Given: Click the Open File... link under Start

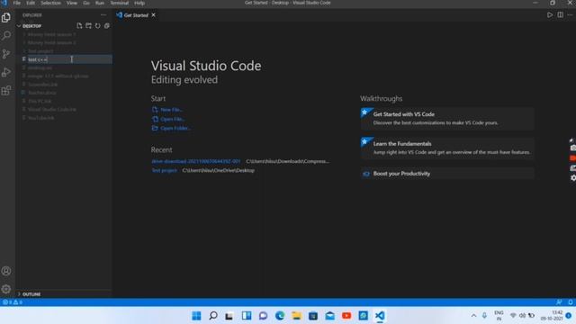Looking at the screenshot, I should point(168,119).
